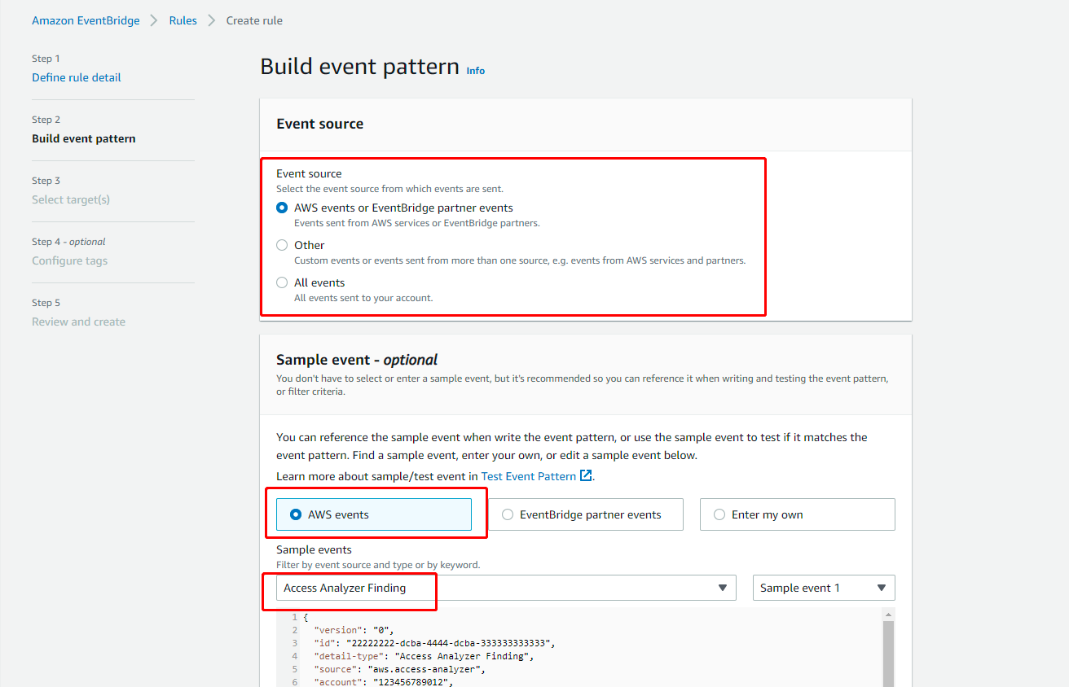Open Test Event Pattern documentation link

[529, 476]
